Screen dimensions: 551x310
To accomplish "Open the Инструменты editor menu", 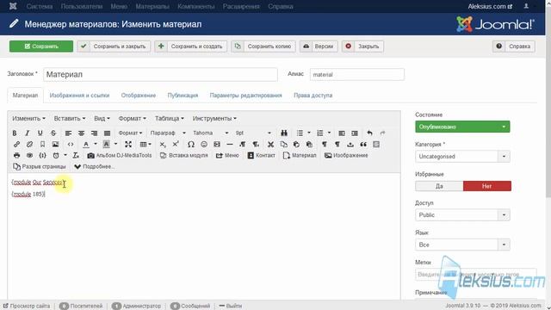I will [214, 119].
